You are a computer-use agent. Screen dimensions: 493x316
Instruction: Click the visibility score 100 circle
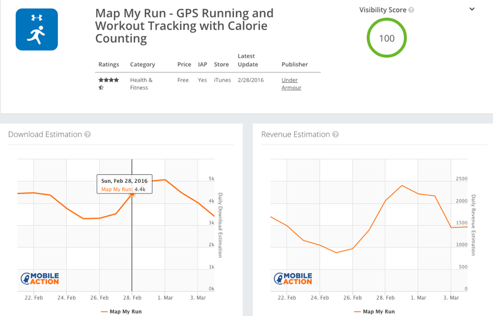point(386,38)
